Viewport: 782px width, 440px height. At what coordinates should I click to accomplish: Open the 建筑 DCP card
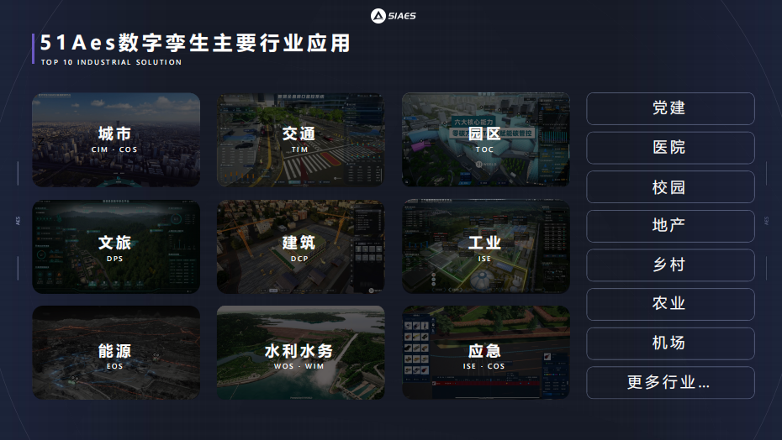[x=301, y=247]
